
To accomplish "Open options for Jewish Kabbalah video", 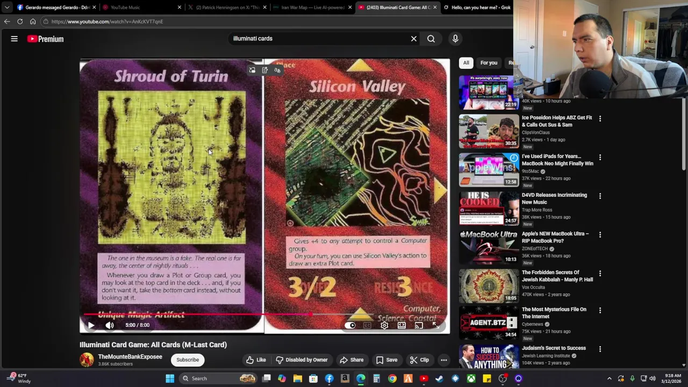I will point(600,273).
